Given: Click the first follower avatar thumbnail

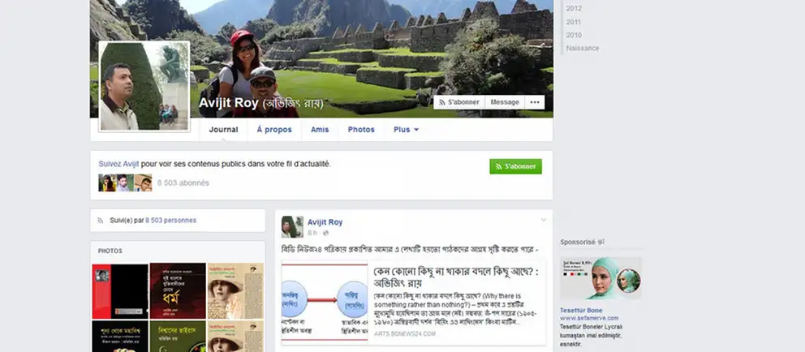Looking at the screenshot, I should 106,182.
